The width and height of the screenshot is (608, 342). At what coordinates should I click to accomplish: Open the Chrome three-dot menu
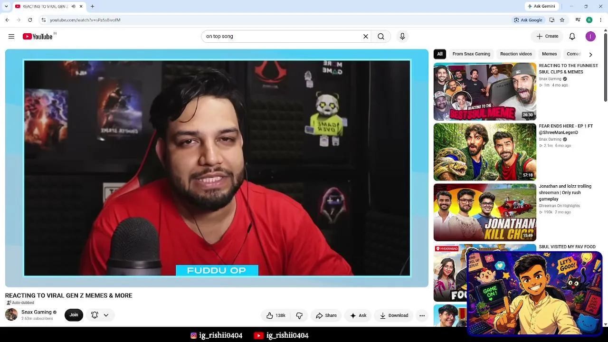coord(601,20)
